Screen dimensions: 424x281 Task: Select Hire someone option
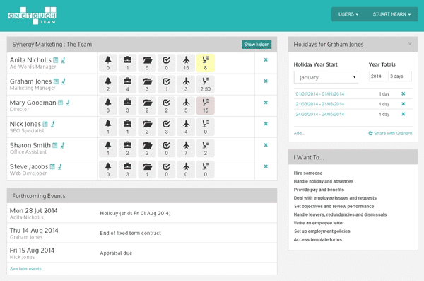click(308, 173)
